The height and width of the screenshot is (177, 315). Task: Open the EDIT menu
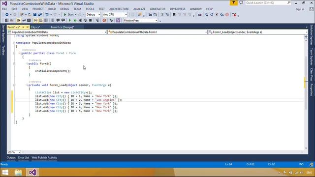point(14,9)
